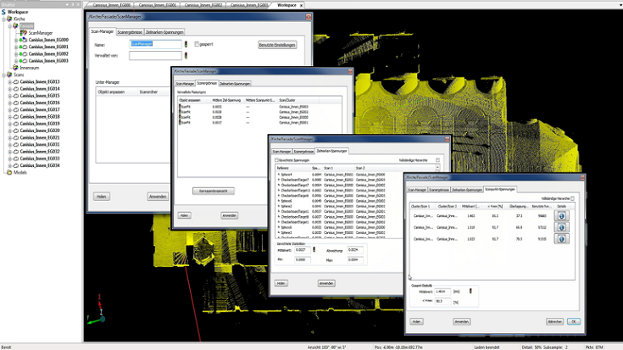623x350 pixels.
Task: Click the Innenraum cluster icon
Action: click(15, 68)
